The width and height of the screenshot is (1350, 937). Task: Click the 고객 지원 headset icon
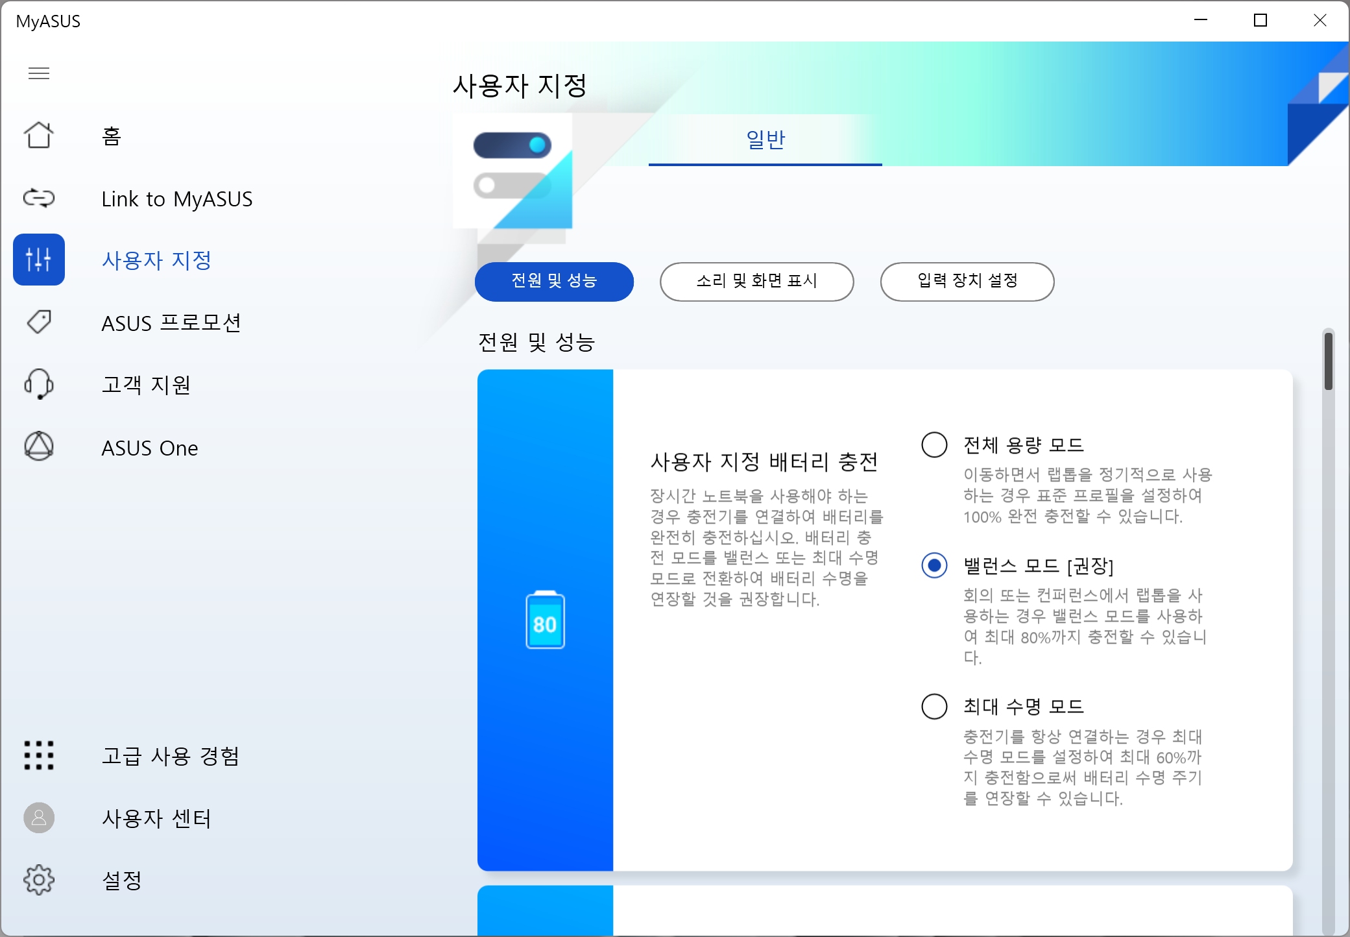(x=39, y=384)
